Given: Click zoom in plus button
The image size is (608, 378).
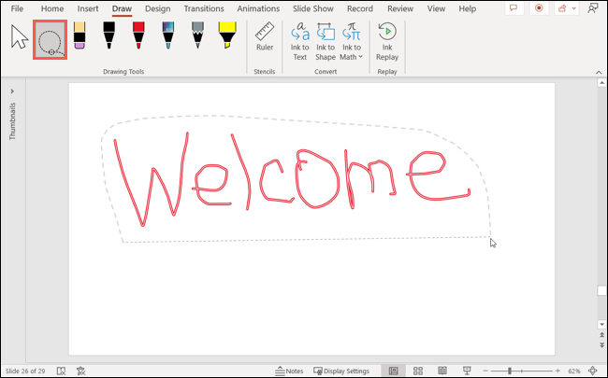Looking at the screenshot, I should (557, 371).
